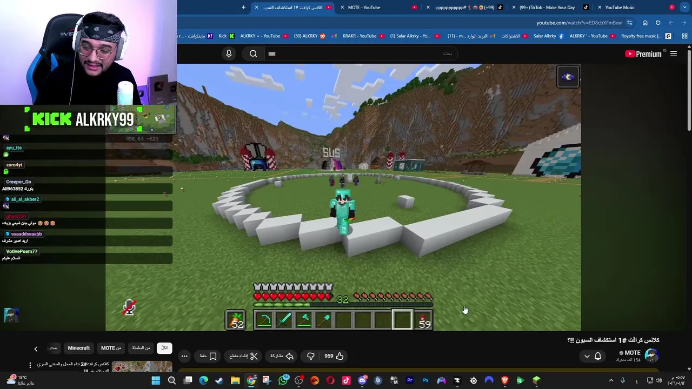Open (50) ALKRKY Reddit bookmark

(x=309, y=36)
